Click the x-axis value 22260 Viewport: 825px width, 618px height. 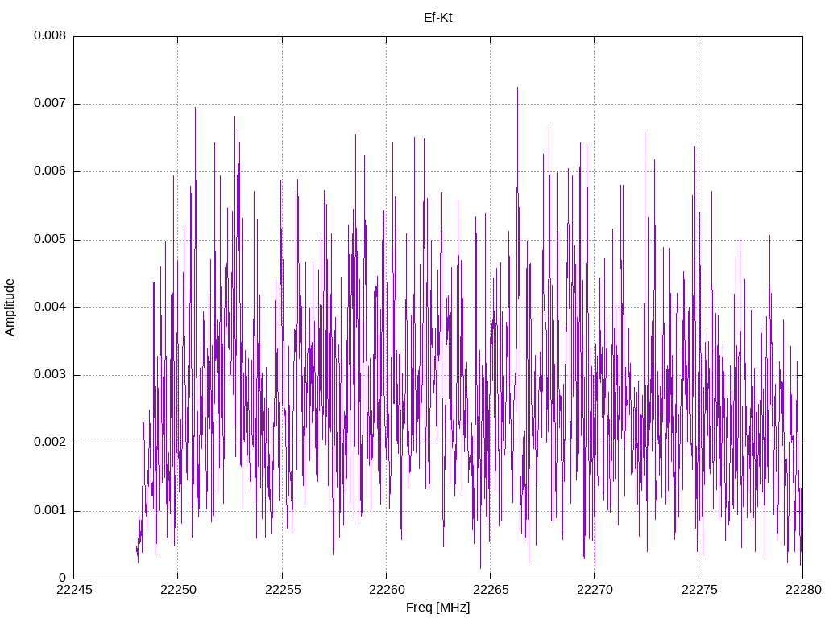click(386, 590)
